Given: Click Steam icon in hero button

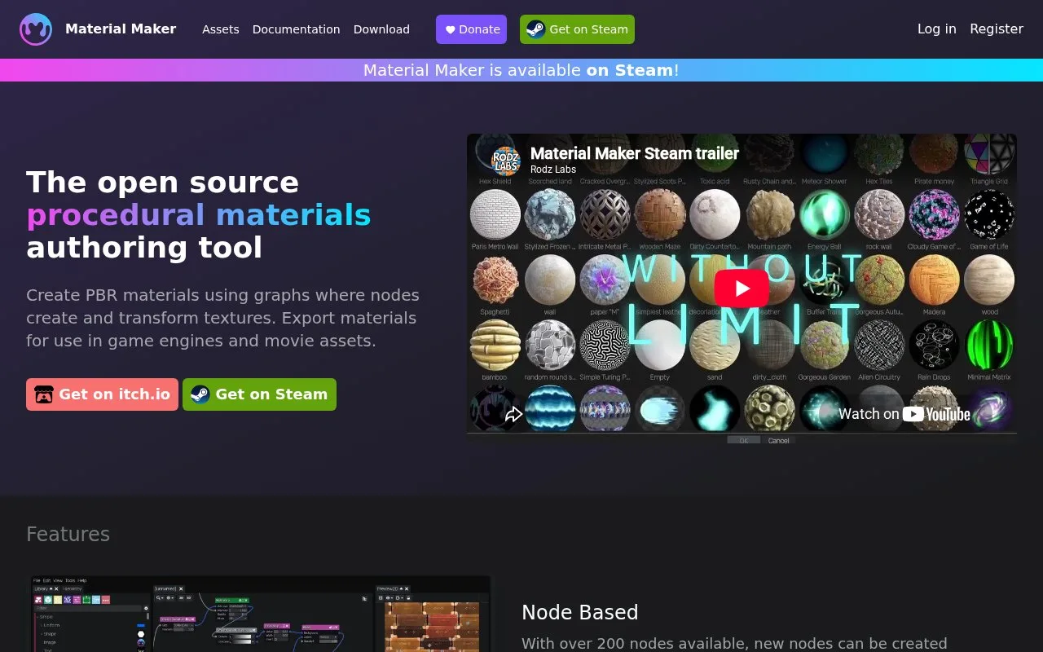Looking at the screenshot, I should 200,394.
